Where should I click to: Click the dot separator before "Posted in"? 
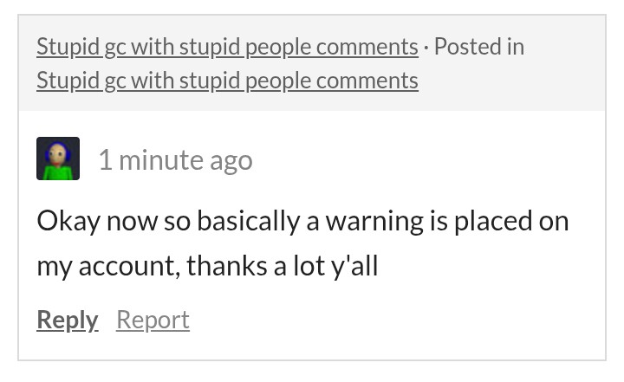point(426,46)
